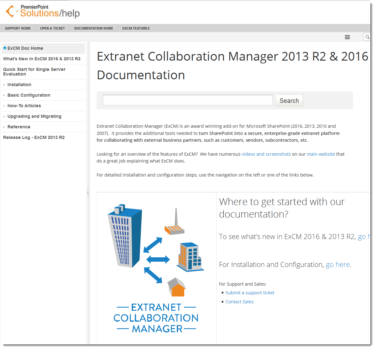
Task: Open the Submit a support ticket link
Action: coord(250,293)
